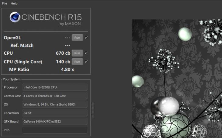This screenshot has height=138, width=222.
Task: Click the CINEBENCH R15 title text
Action: pyautogui.click(x=51, y=17)
